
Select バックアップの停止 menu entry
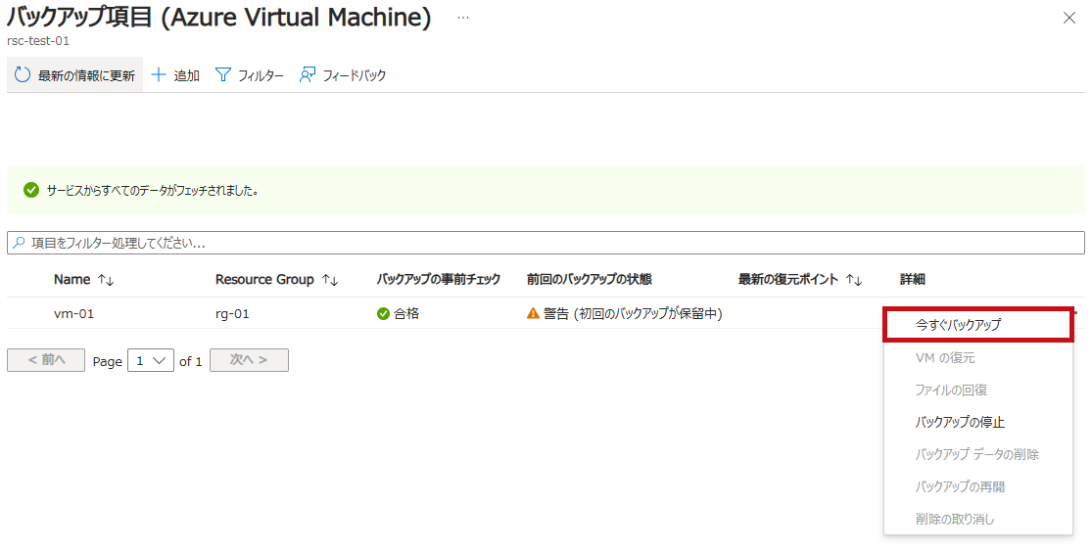click(977, 422)
